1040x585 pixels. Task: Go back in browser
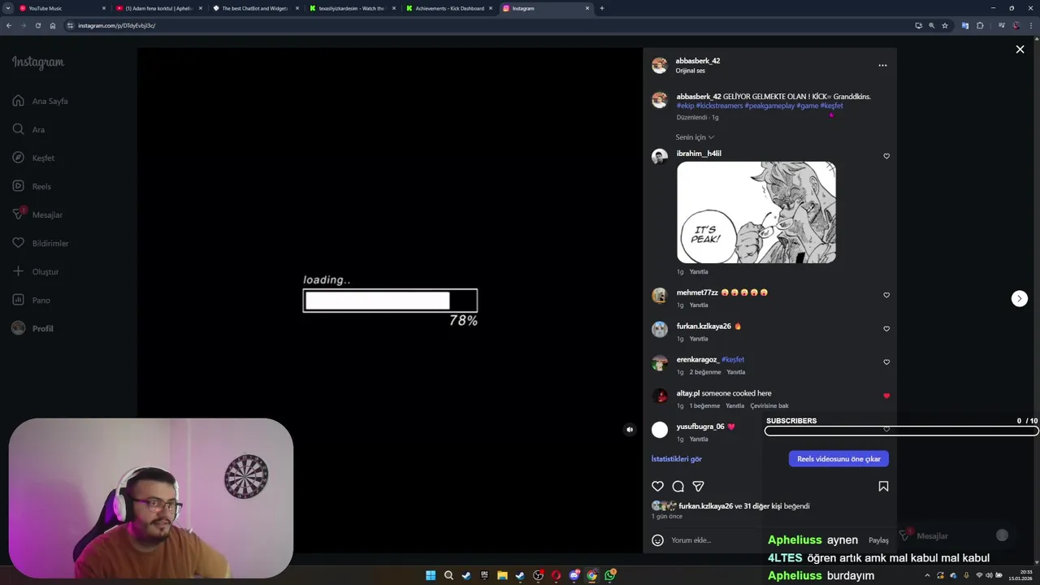[8, 25]
